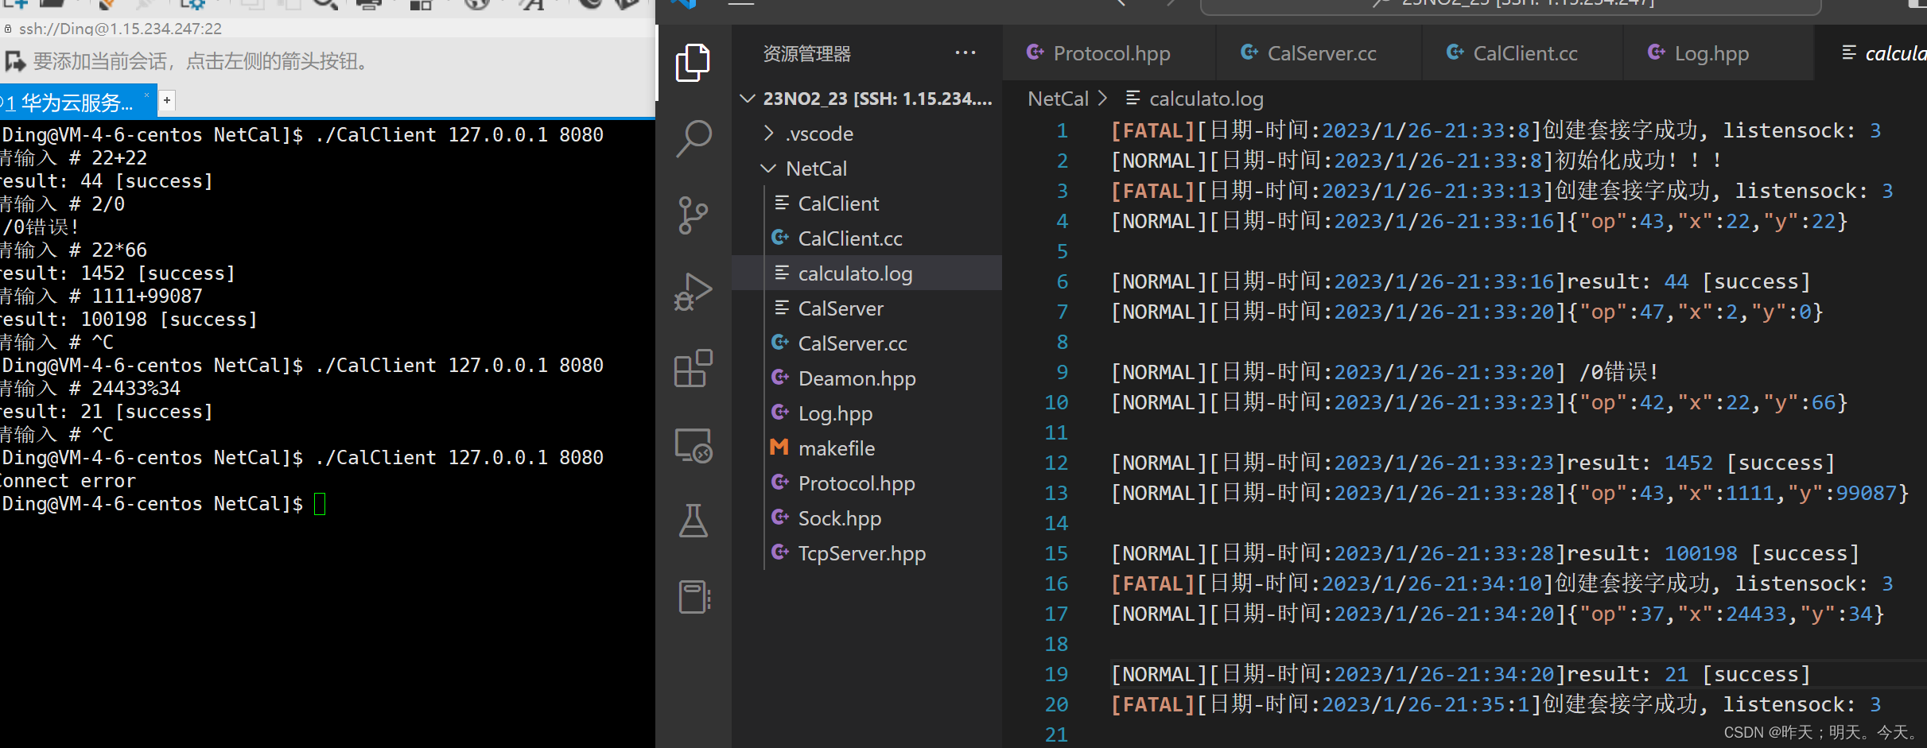Screen dimensions: 1927x748
Task: Open CalClient.cc in the file tree
Action: [x=867, y=238]
